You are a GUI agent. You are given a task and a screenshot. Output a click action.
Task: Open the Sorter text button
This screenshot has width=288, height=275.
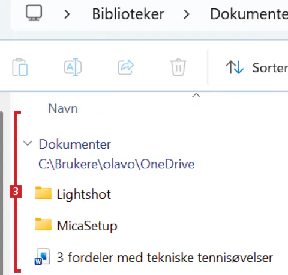pos(270,67)
